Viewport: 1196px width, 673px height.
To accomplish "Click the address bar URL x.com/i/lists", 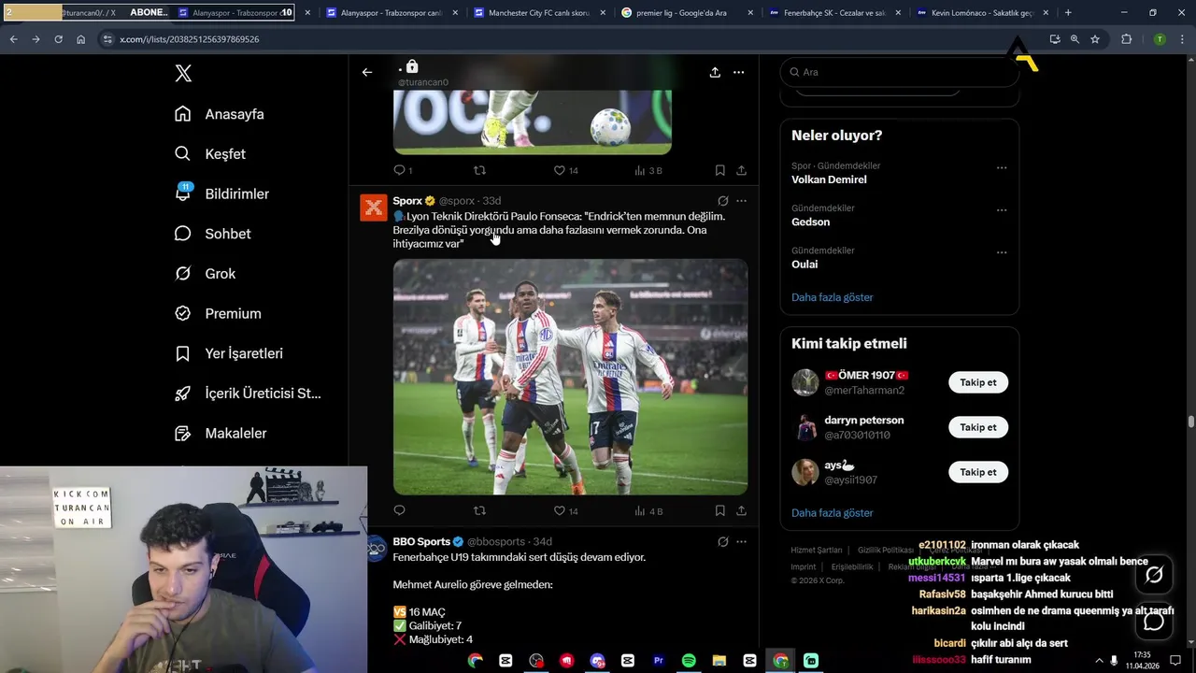I will (189, 39).
